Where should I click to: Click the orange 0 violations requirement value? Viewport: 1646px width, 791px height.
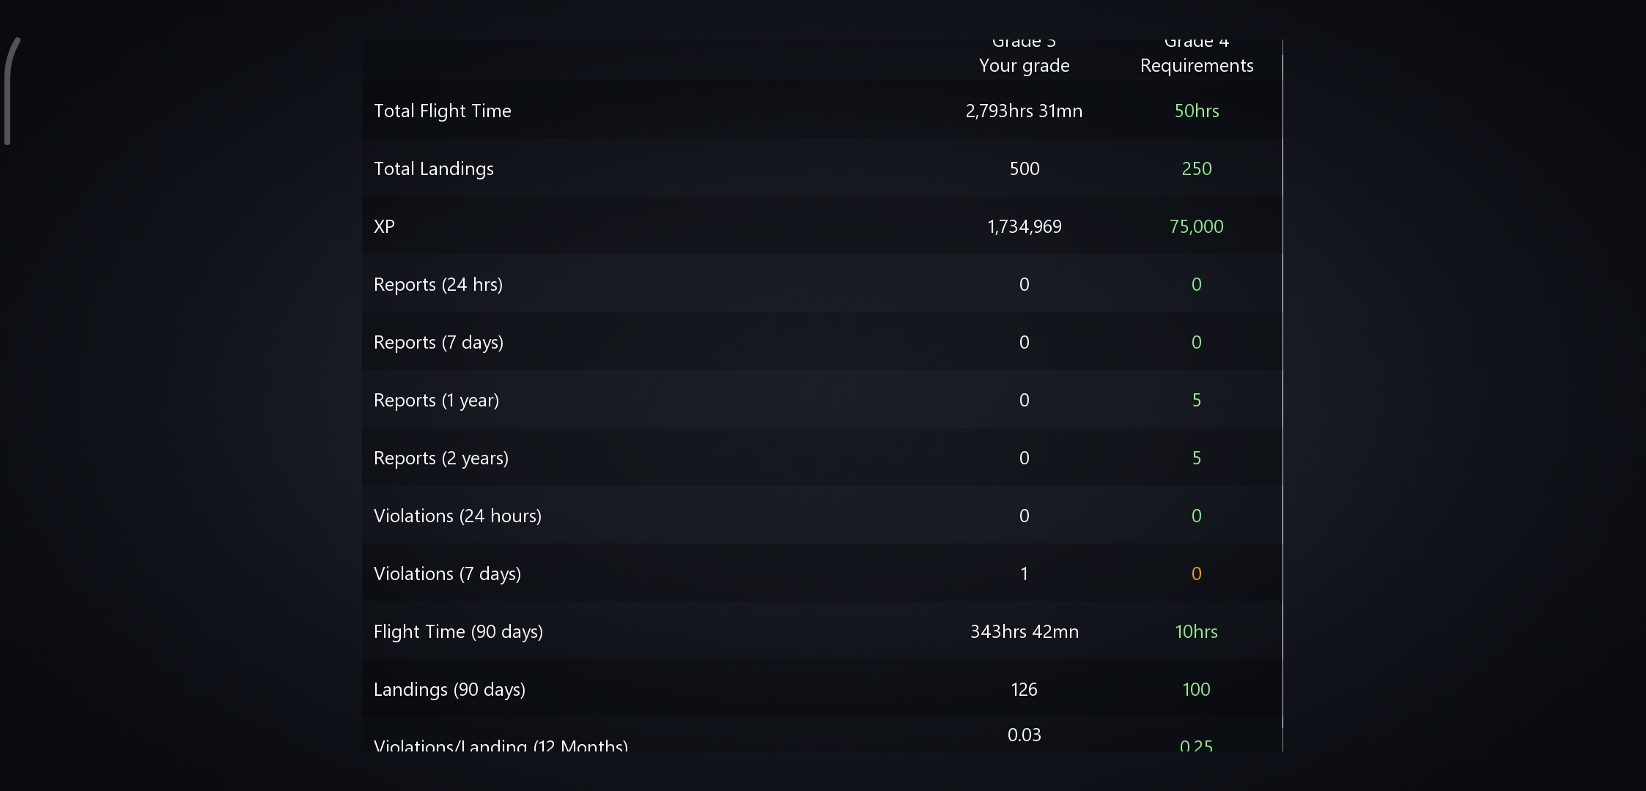point(1196,573)
